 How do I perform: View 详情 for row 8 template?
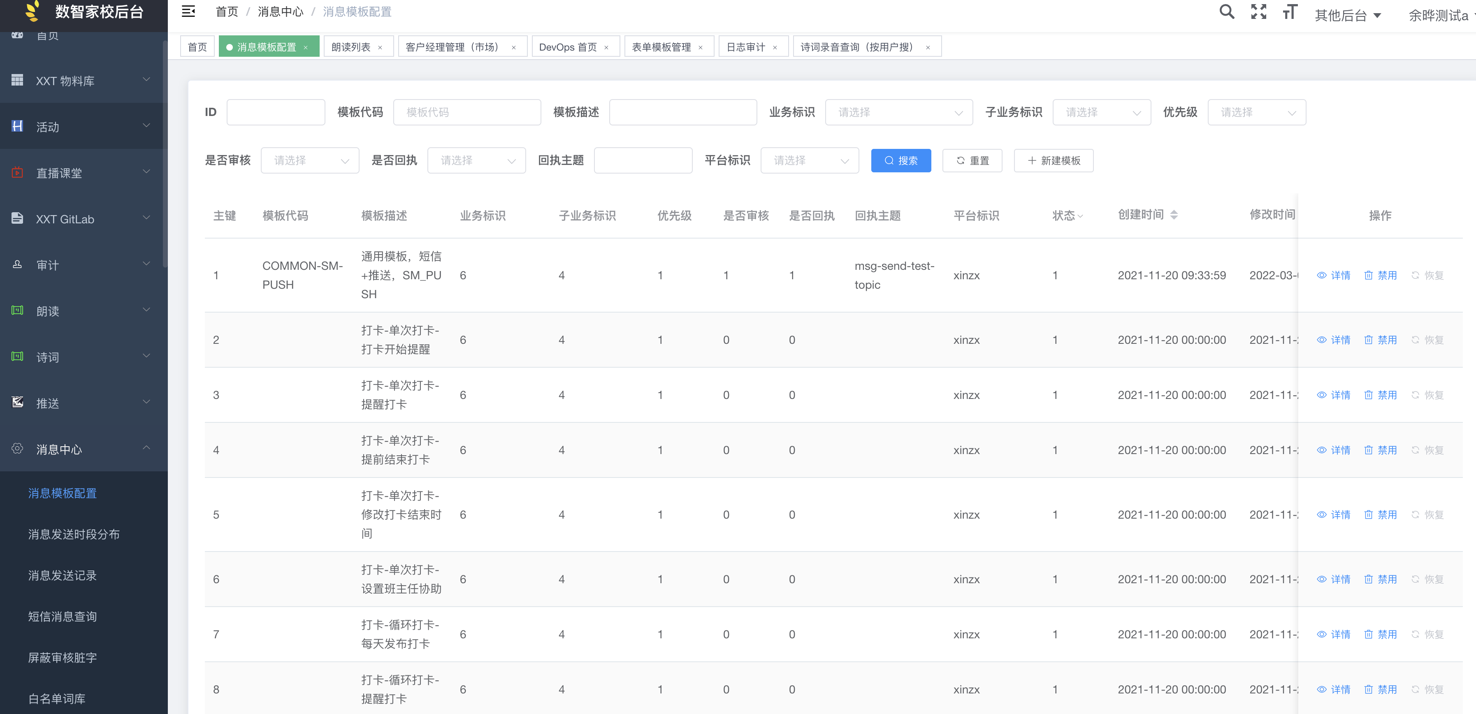coord(1334,690)
